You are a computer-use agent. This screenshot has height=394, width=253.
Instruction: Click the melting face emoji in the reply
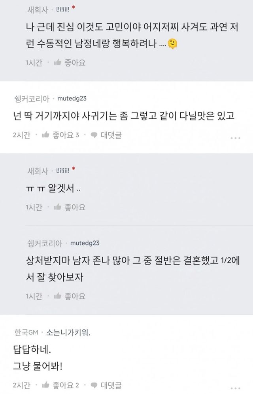pyautogui.click(x=172, y=44)
